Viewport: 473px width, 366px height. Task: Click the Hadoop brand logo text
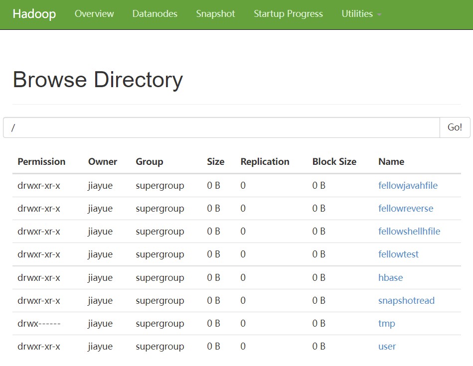34,14
